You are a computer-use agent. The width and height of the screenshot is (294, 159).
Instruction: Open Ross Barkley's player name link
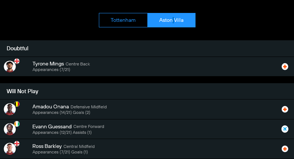click(x=47, y=146)
